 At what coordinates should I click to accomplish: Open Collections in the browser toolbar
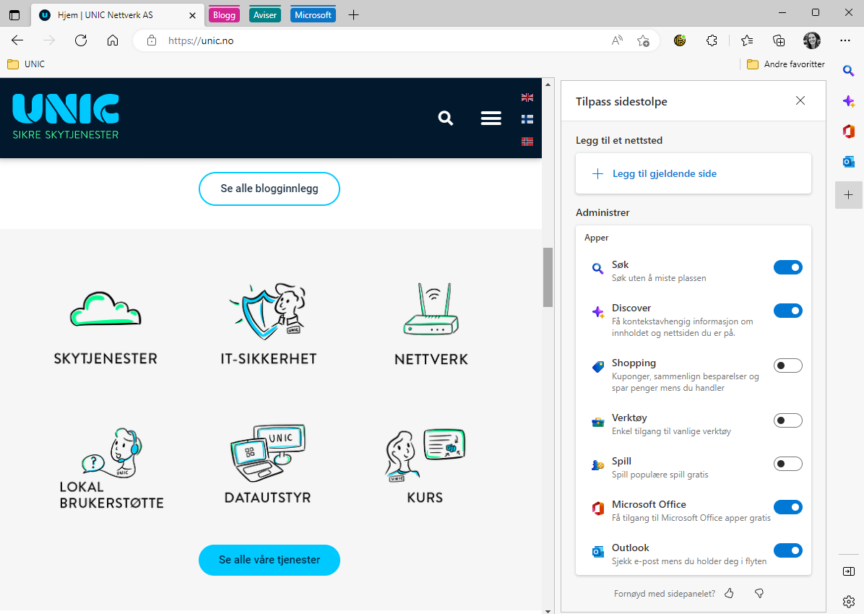[x=779, y=40]
